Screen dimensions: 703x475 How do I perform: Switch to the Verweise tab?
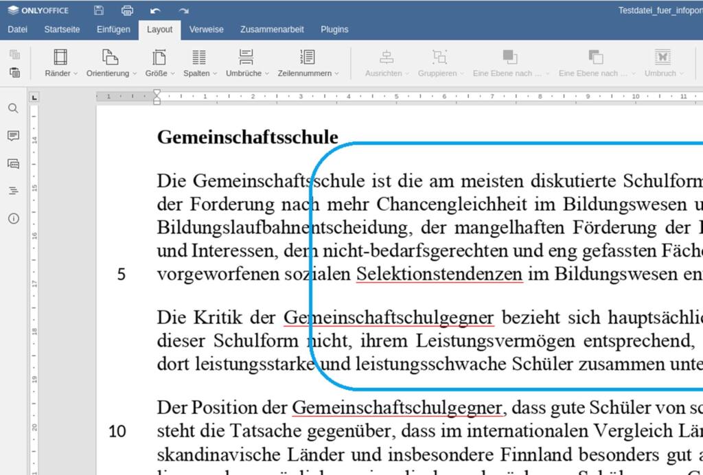coord(206,30)
